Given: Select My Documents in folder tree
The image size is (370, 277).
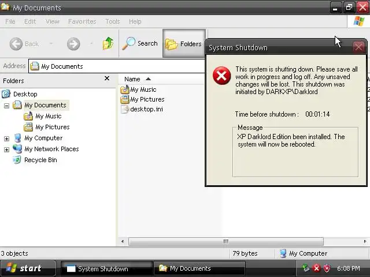Looking at the screenshot, I should [45, 105].
